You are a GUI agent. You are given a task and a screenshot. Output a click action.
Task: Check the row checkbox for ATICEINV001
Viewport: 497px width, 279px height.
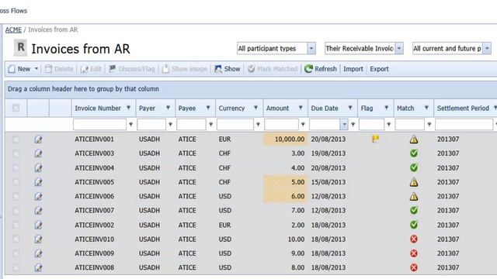[16, 139]
